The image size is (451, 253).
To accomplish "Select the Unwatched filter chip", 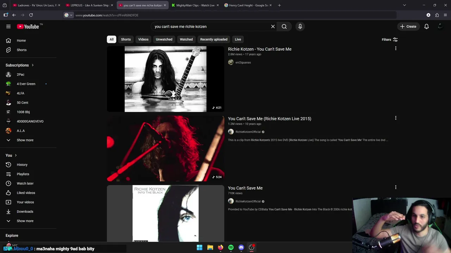I will (x=164, y=39).
